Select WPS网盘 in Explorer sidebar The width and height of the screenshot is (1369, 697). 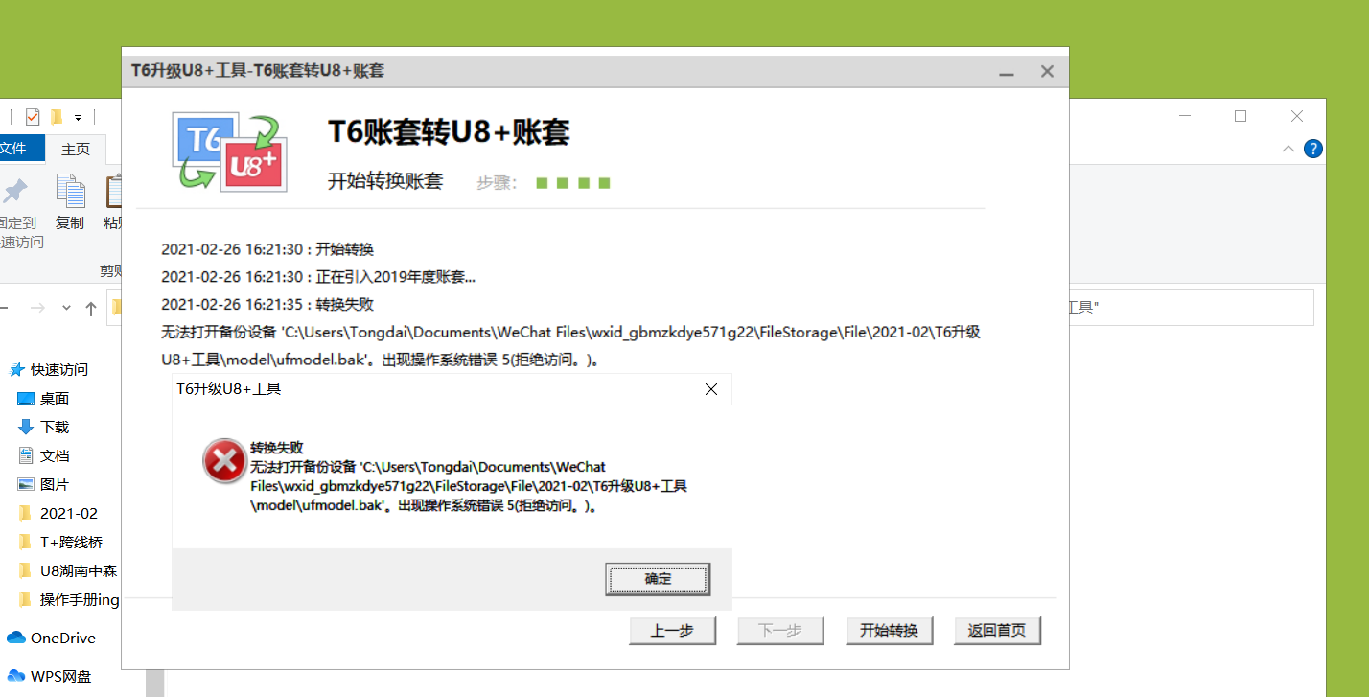[50, 676]
